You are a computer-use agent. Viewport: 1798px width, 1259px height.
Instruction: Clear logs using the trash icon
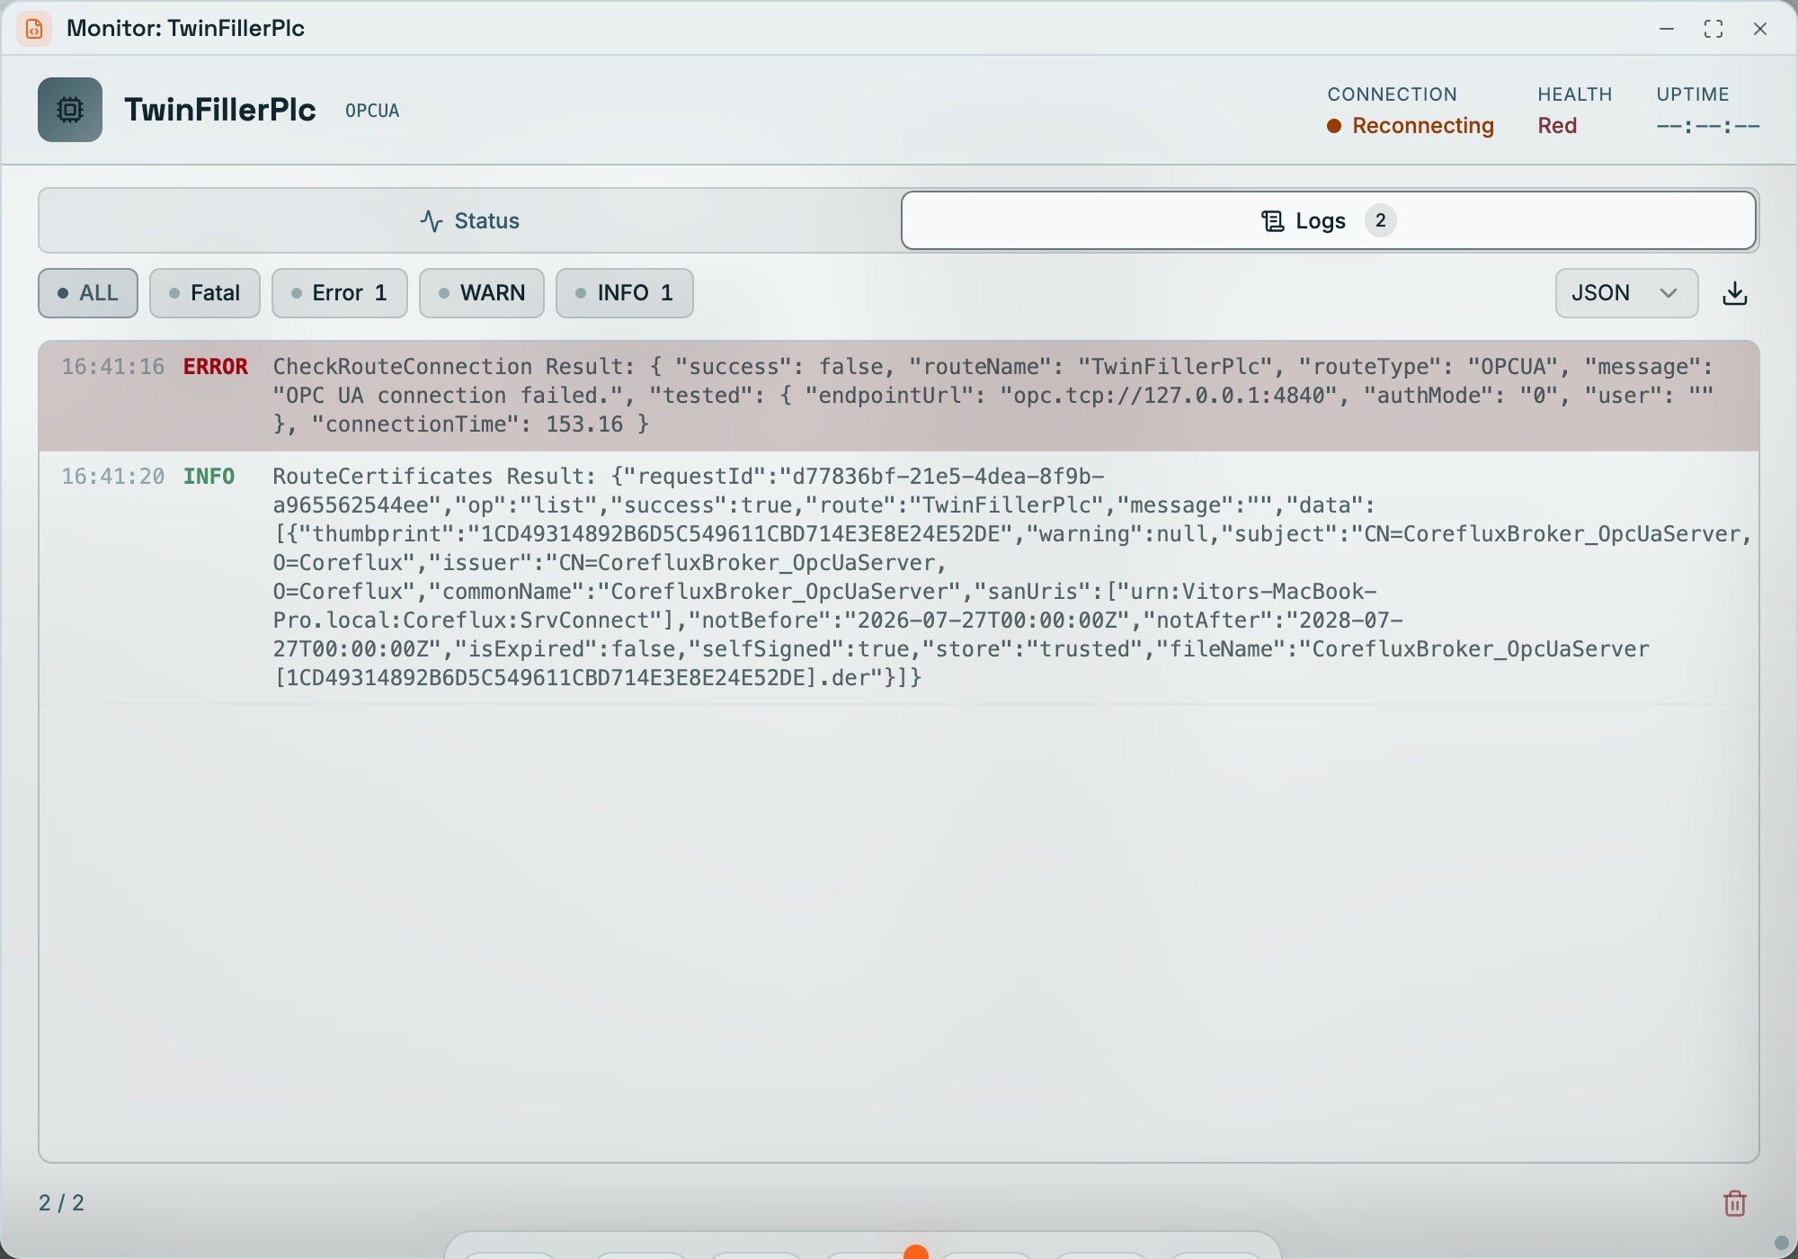pos(1735,1203)
